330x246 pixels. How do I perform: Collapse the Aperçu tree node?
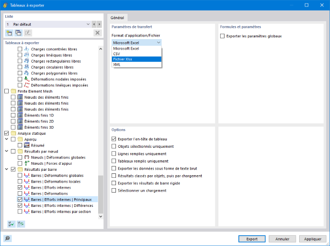(x=7, y=139)
